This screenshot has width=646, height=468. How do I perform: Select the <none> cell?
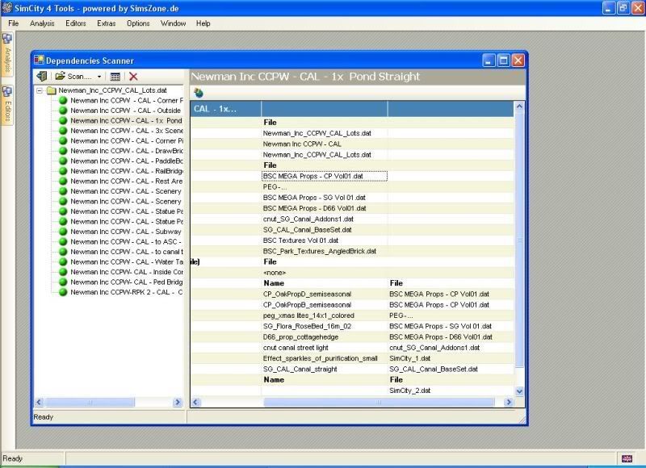coord(325,273)
